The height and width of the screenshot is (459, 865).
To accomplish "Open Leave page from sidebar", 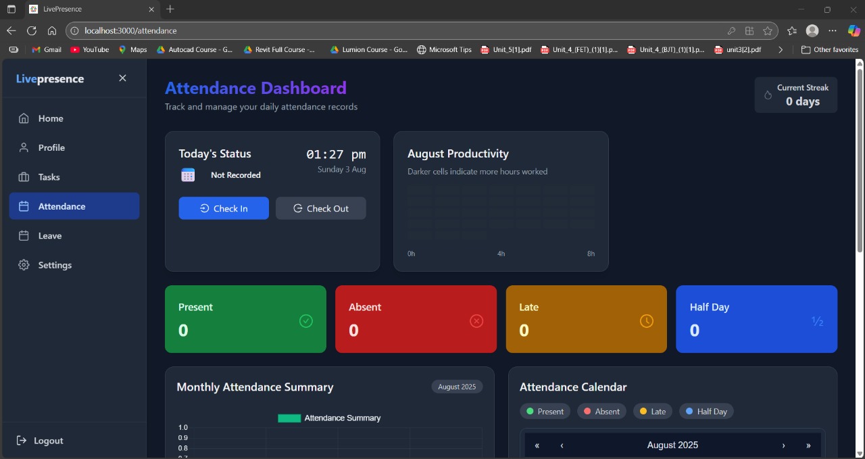I will (74, 236).
